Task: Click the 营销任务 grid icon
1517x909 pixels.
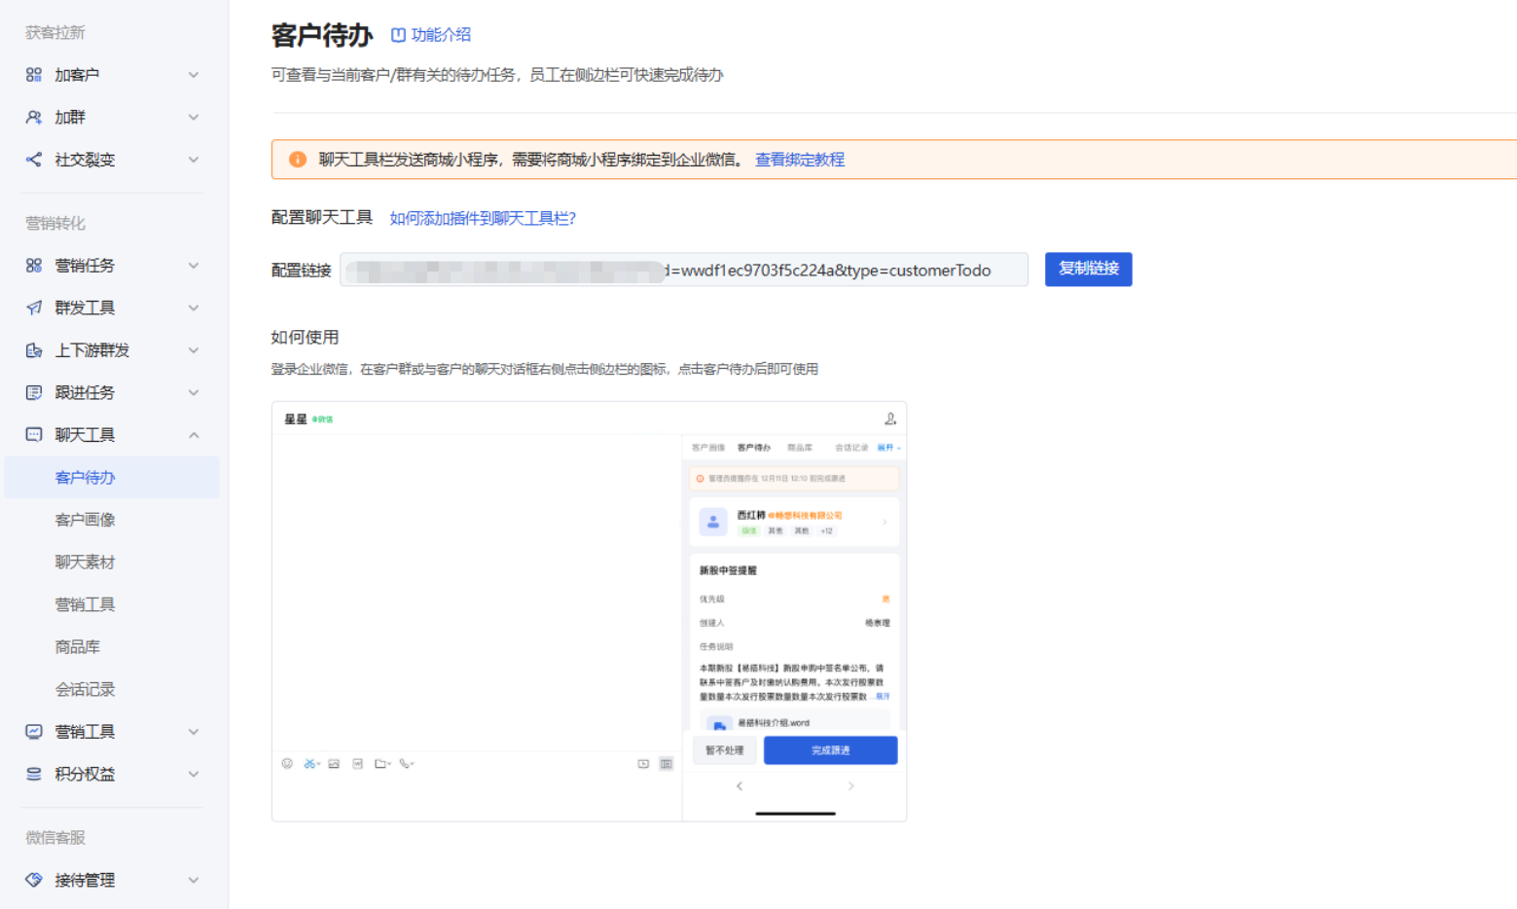Action: tap(34, 266)
